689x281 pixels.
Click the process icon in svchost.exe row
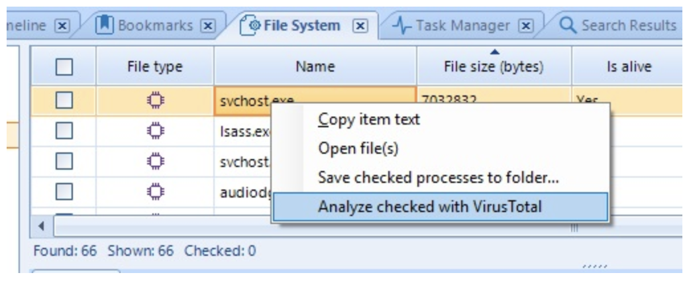click(155, 101)
